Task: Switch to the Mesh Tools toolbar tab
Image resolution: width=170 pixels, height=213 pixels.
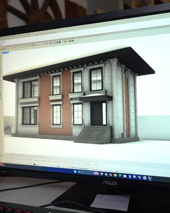Action: click(x=80, y=37)
